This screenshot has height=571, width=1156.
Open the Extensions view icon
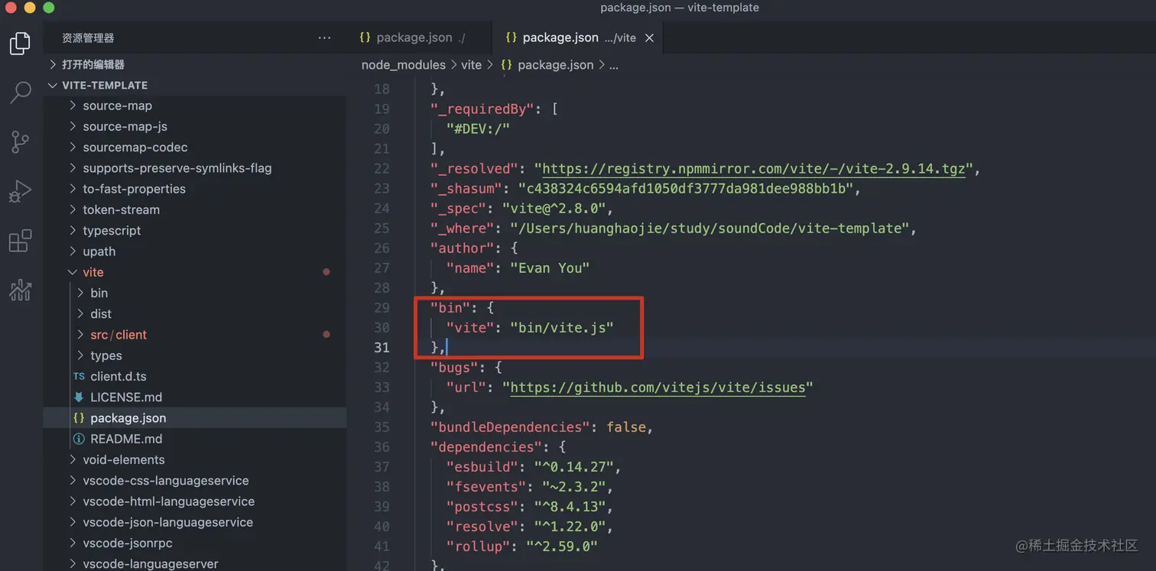20,241
